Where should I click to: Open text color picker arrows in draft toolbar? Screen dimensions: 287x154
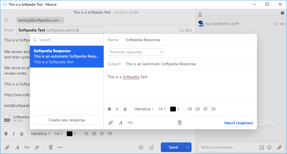click(x=75, y=134)
